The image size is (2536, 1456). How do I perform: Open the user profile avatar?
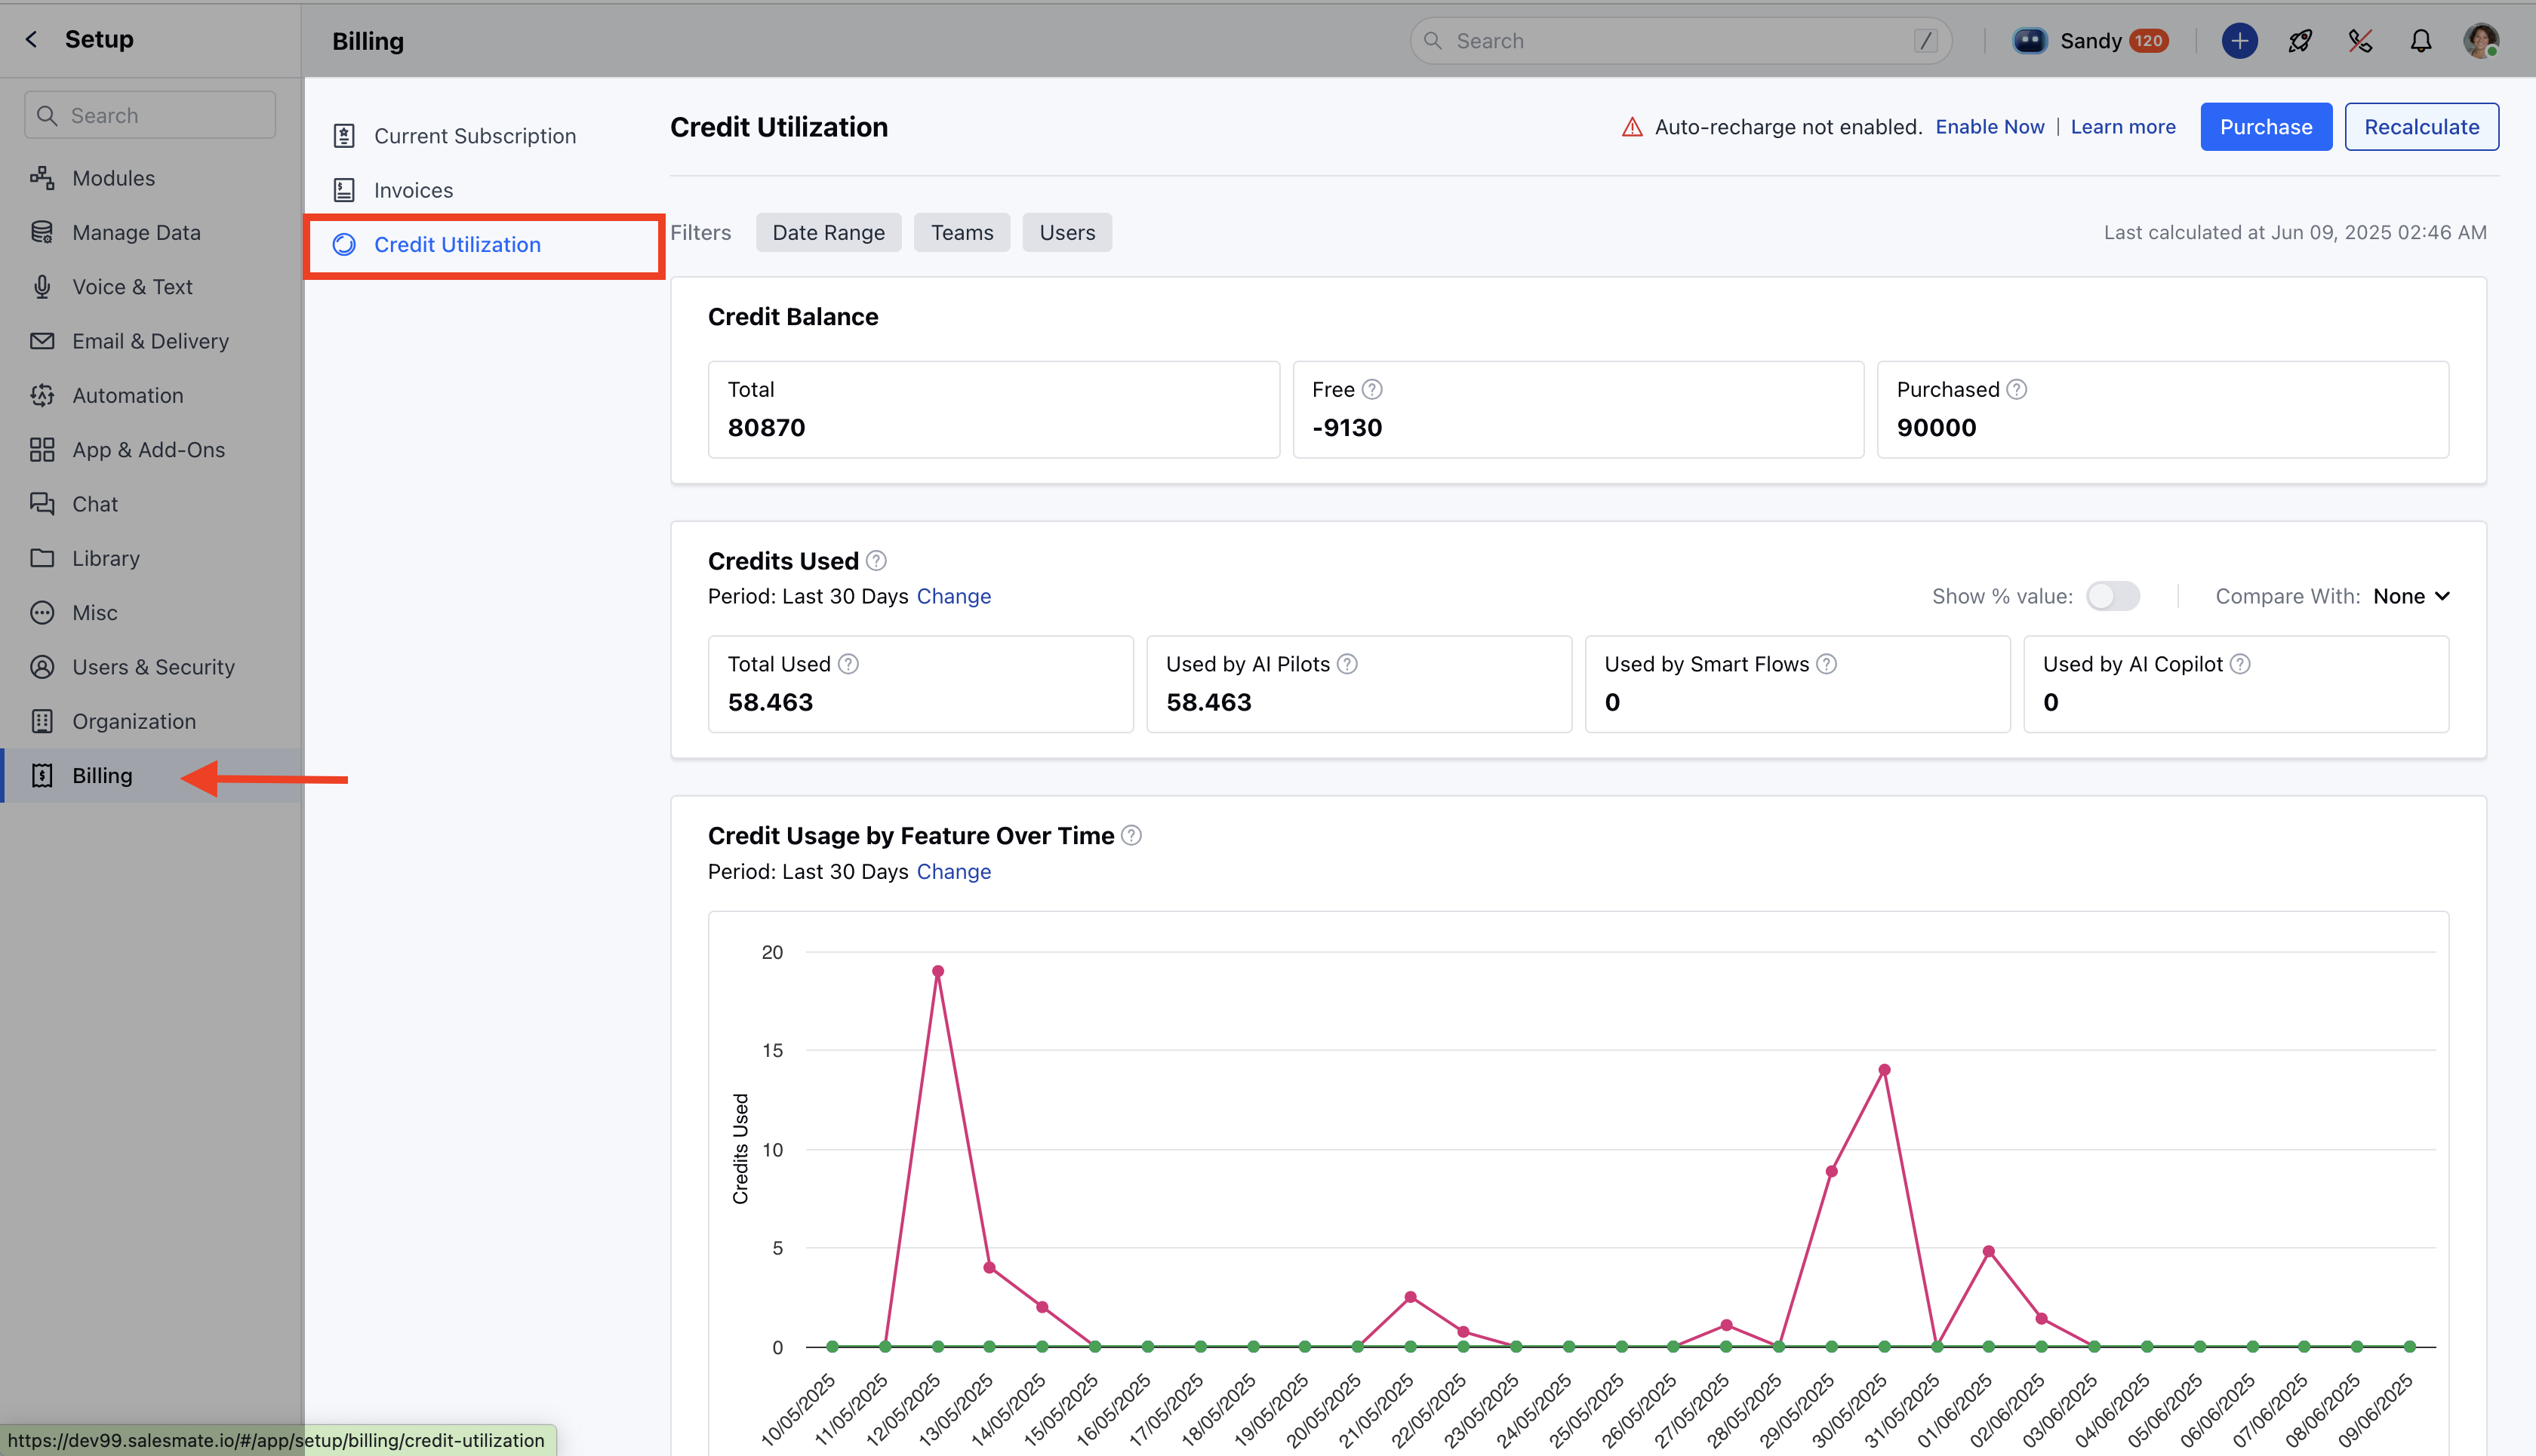2481,41
